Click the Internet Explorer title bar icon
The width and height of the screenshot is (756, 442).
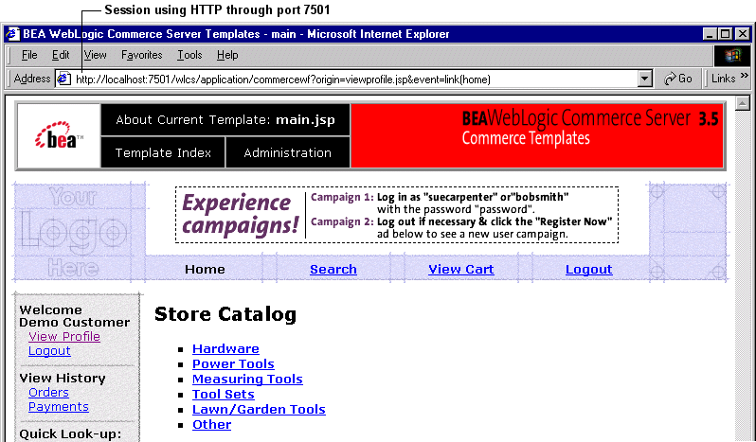[x=12, y=34]
